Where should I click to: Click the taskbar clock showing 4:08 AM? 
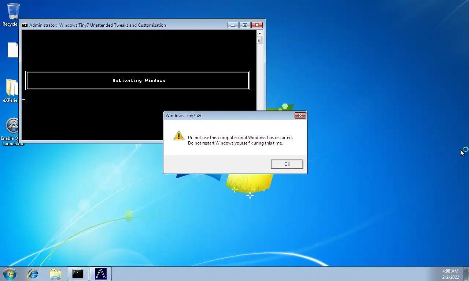tap(450, 274)
